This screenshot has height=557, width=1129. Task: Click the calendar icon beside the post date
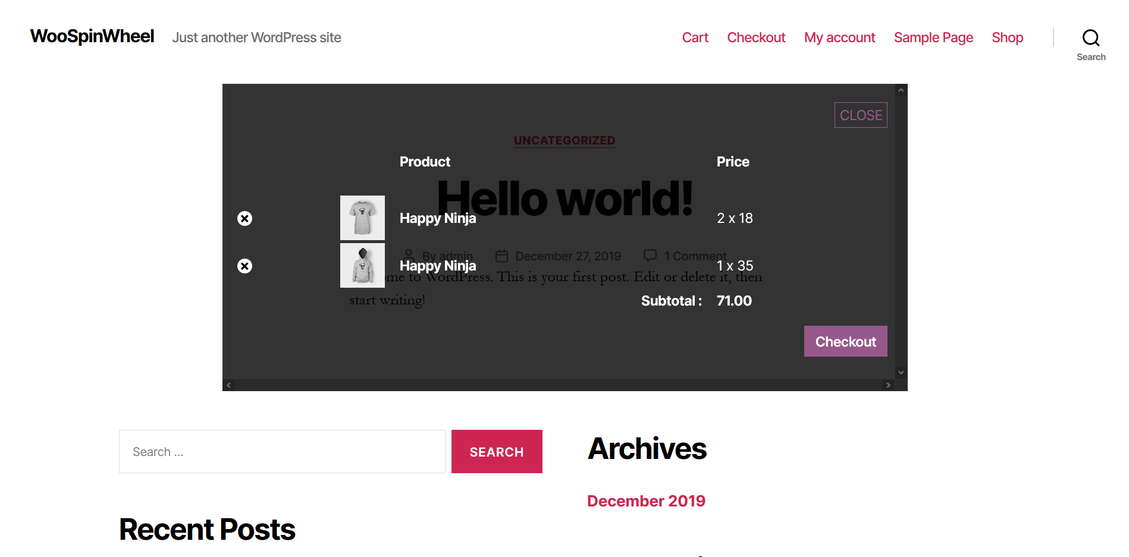tap(501, 256)
